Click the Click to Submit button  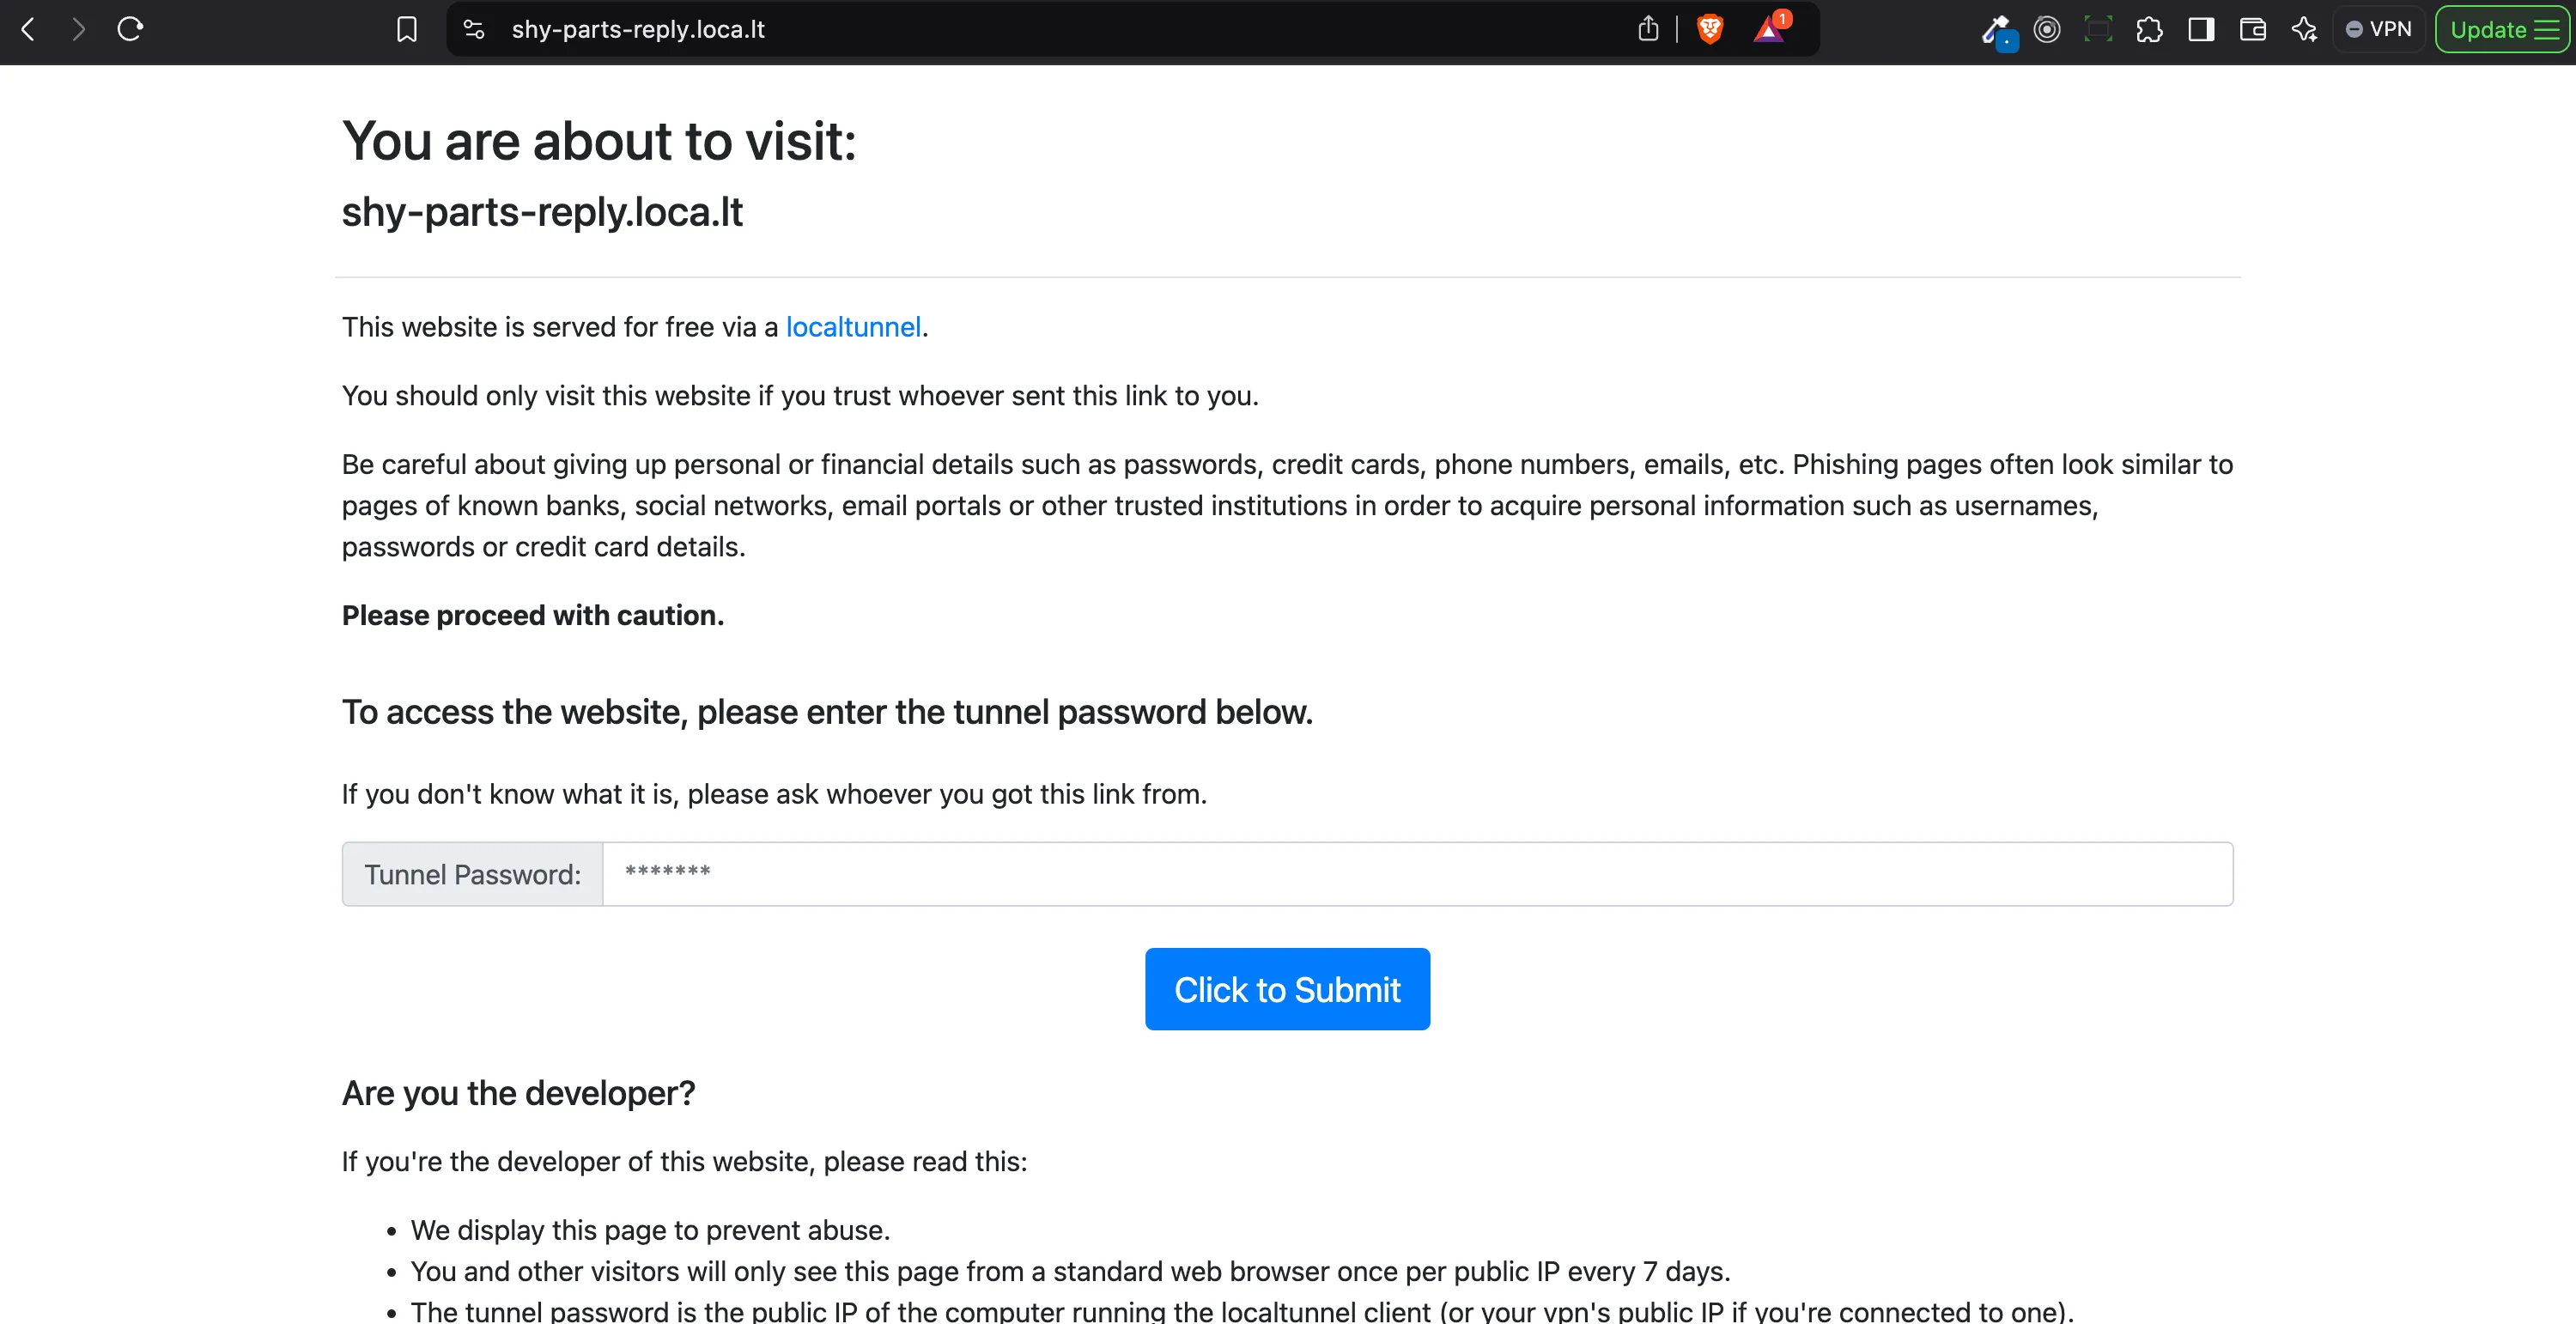1286,988
